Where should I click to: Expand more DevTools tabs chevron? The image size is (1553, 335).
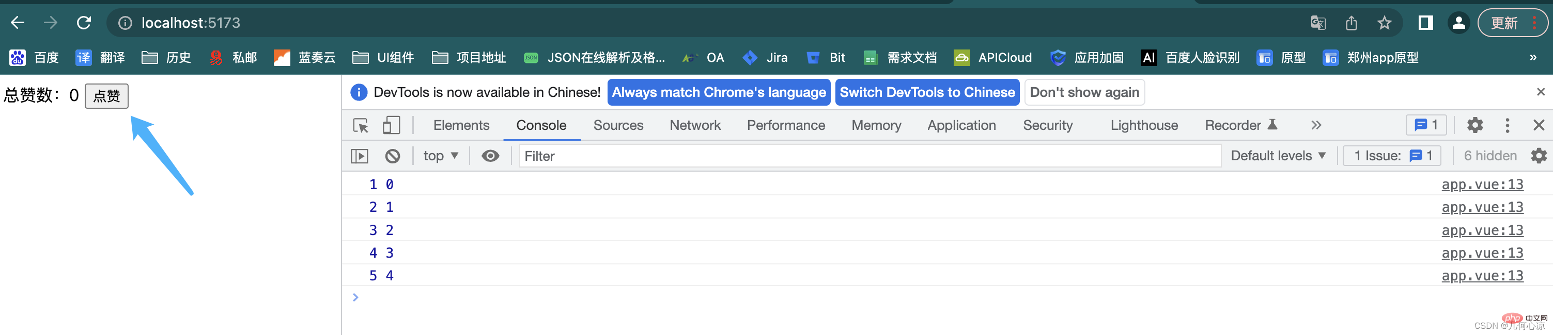[1316, 125]
